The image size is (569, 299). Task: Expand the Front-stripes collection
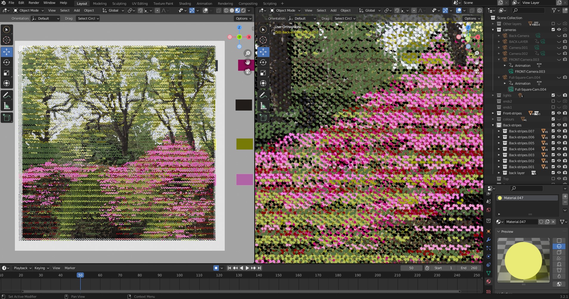tap(493, 113)
